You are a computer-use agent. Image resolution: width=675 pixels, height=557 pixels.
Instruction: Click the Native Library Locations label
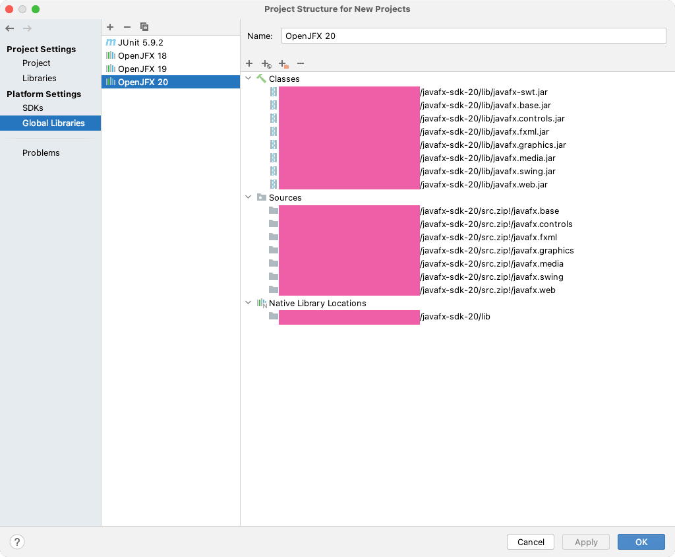318,303
